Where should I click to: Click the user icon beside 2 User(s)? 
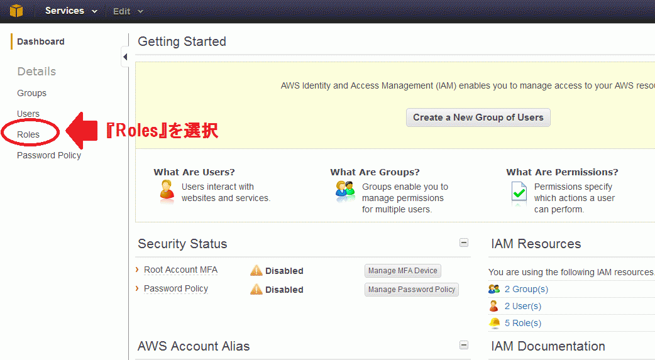pyautogui.click(x=493, y=306)
